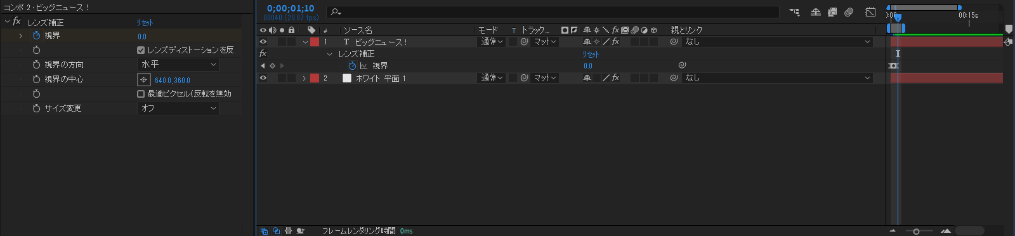
Task: Open マット dropdown for ホワイト 平面 1 layer
Action: coord(545,78)
